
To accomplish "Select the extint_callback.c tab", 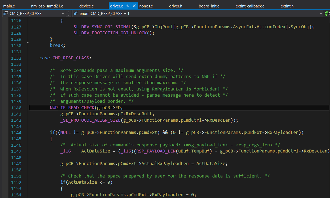I will pos(250,6).
